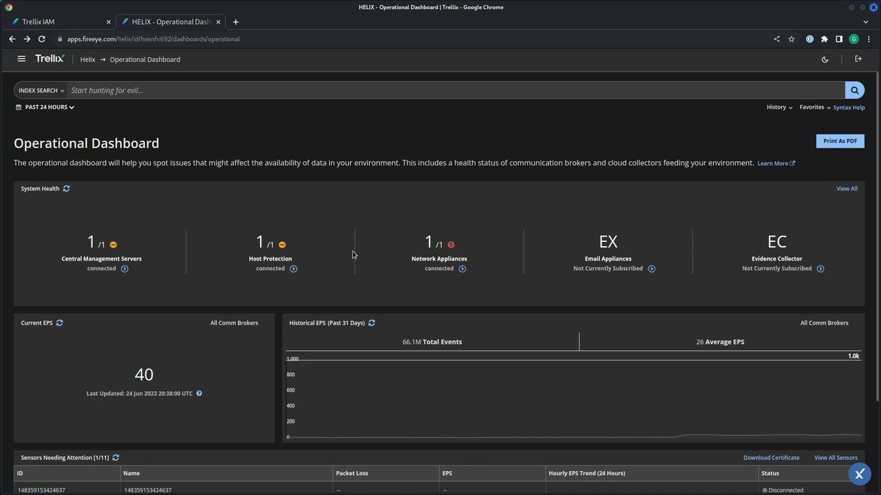Viewport: 881px width, 495px height.
Task: Expand the INDEX SEARCH dropdown
Action: point(41,90)
